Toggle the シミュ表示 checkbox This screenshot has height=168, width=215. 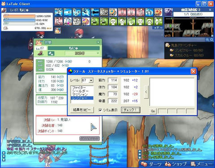point(100,110)
